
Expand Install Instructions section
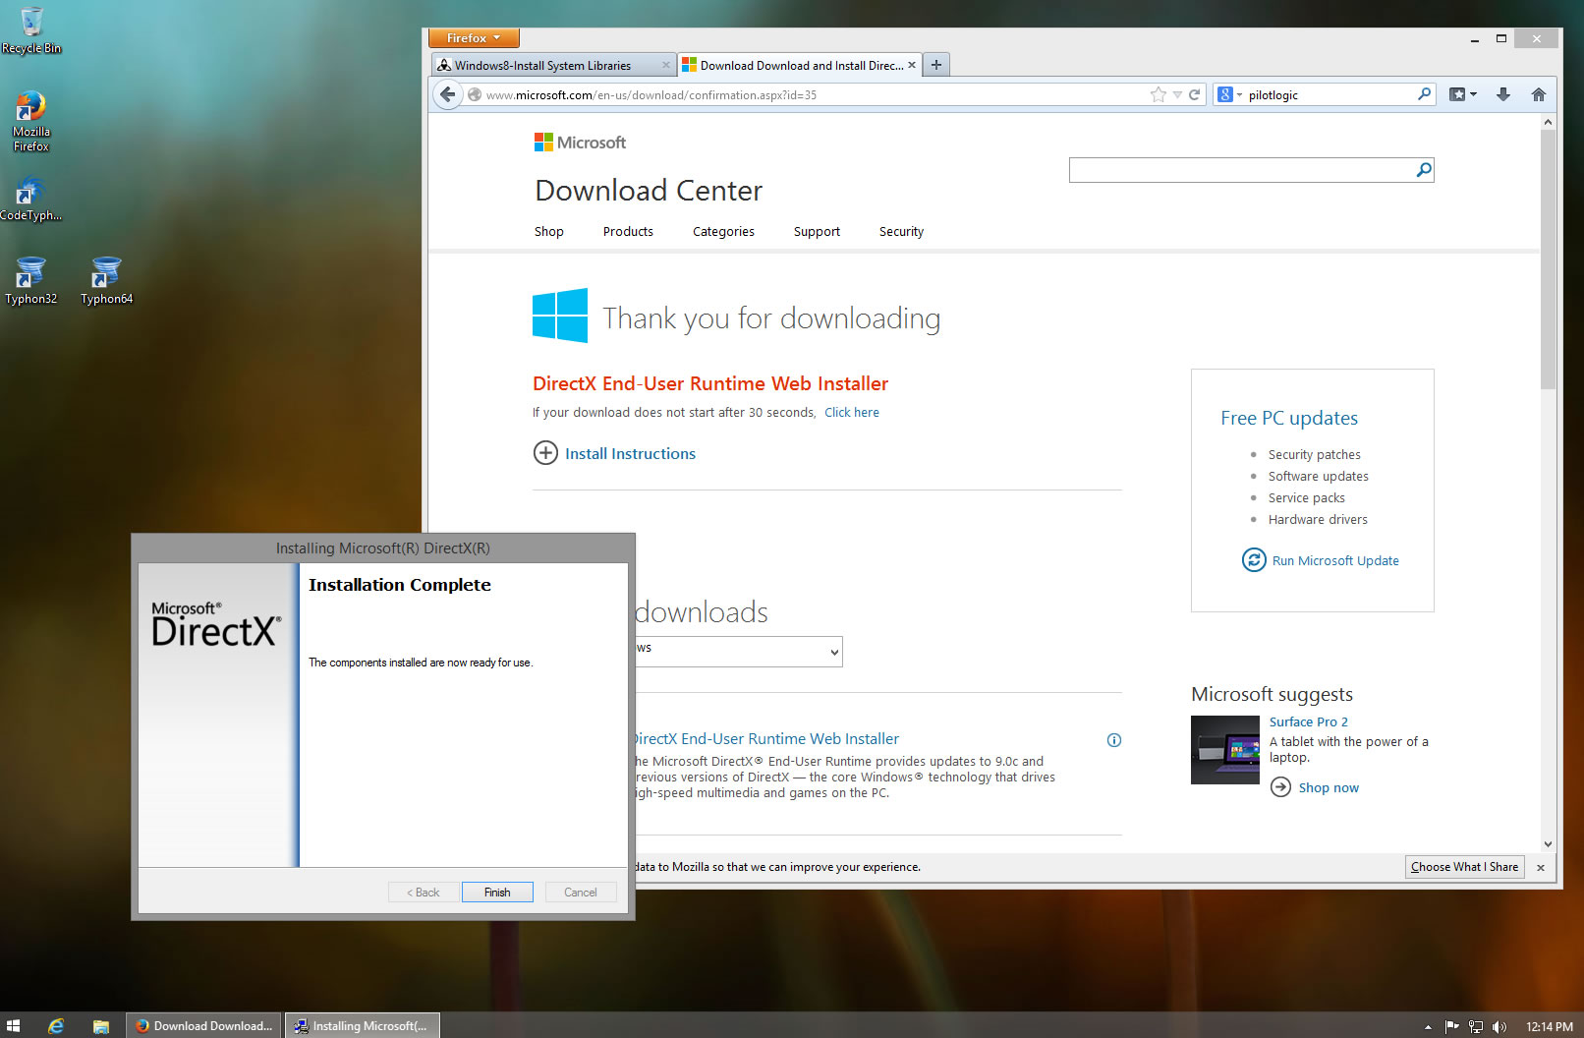[x=614, y=453]
